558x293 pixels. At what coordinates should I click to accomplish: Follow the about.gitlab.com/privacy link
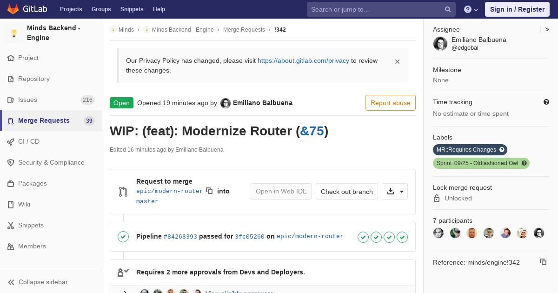[303, 60]
